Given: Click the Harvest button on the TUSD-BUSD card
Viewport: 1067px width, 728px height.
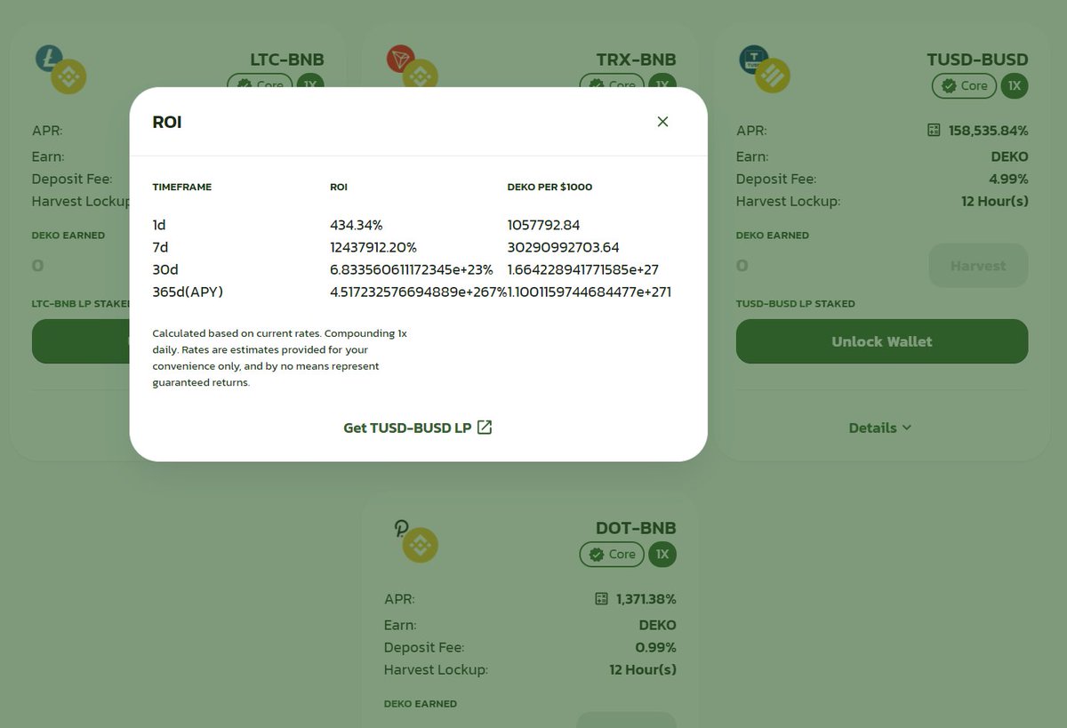Looking at the screenshot, I should (978, 266).
